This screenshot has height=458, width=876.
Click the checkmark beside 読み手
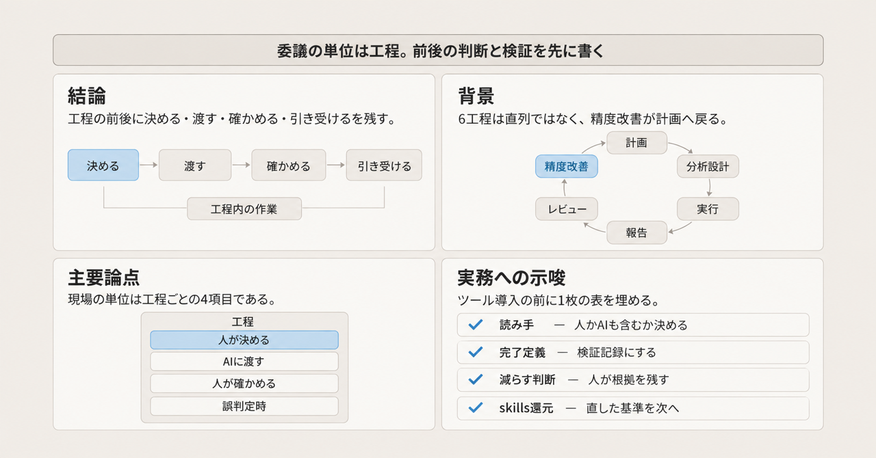point(475,325)
